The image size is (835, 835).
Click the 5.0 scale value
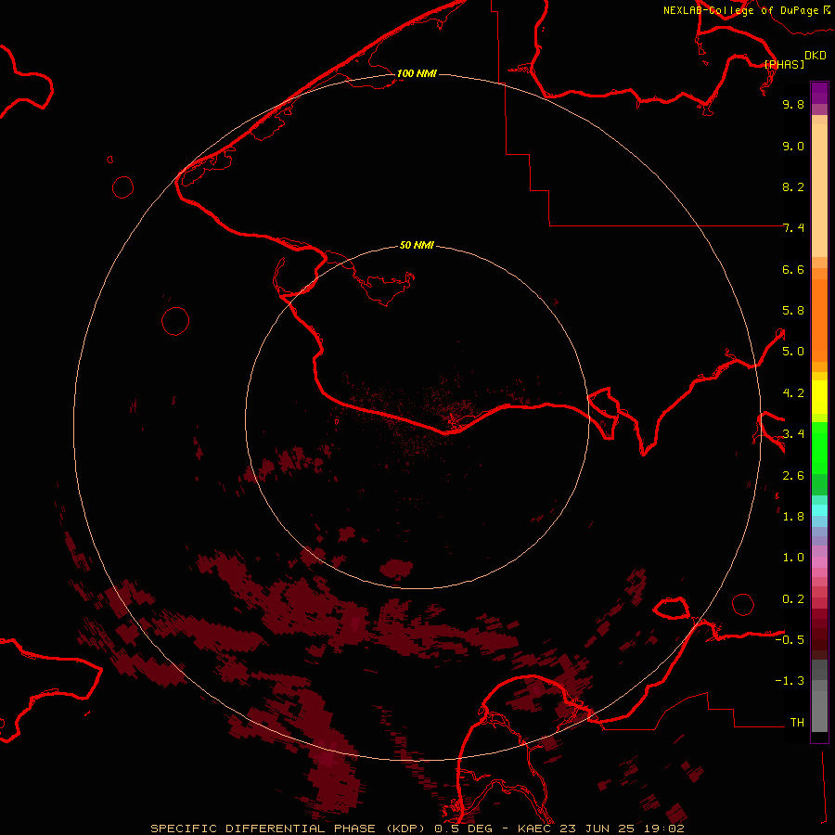pos(793,352)
